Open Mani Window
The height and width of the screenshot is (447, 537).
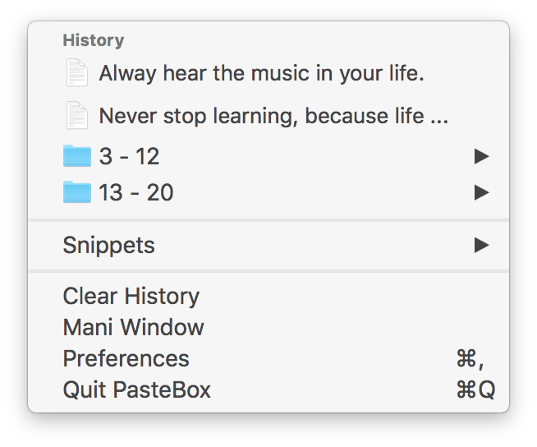point(133,327)
